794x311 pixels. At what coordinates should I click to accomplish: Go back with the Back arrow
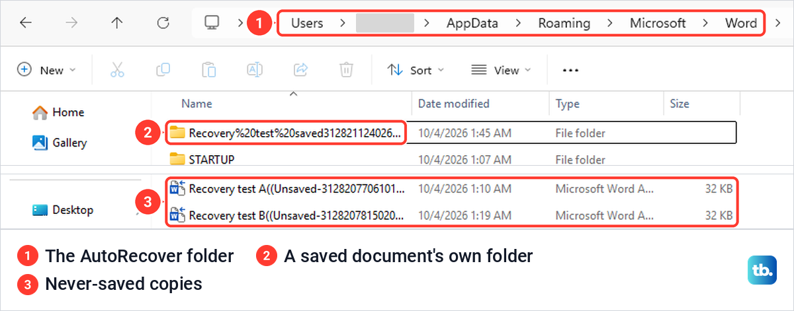25,23
